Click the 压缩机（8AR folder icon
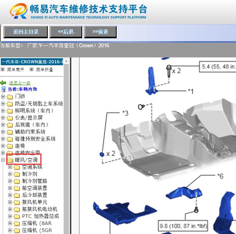The image size is (236, 234). (x=17, y=223)
